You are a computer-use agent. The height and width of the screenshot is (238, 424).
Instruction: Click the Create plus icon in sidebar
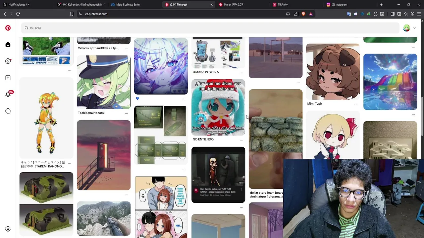pyautogui.click(x=8, y=78)
